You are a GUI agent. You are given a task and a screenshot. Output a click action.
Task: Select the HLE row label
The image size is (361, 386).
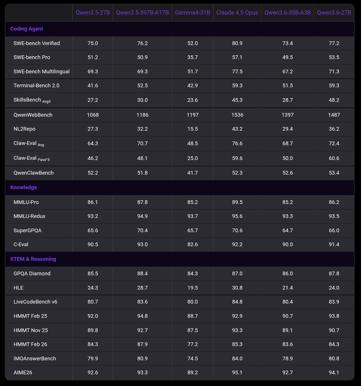(x=18, y=288)
